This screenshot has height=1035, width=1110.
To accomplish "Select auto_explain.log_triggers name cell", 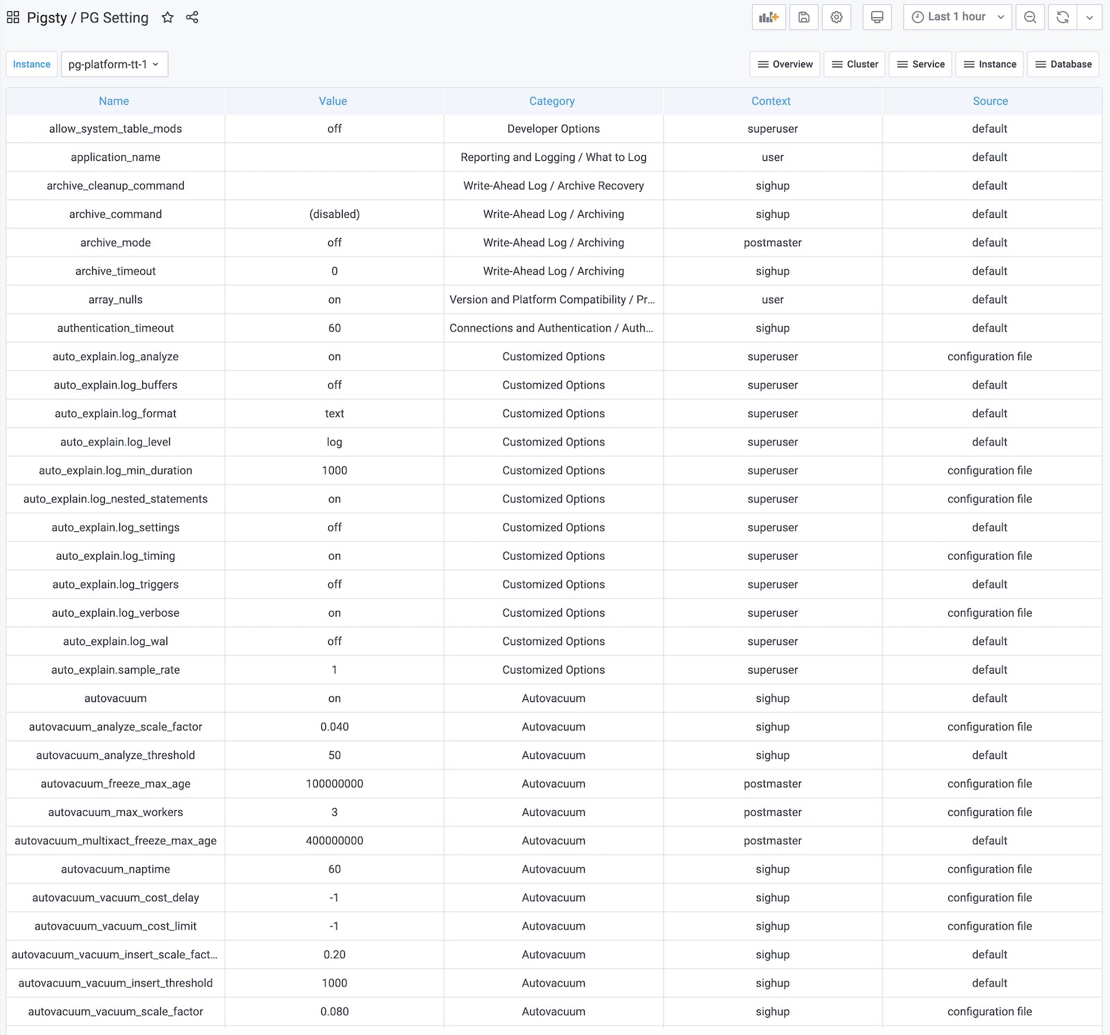I will pyautogui.click(x=115, y=584).
